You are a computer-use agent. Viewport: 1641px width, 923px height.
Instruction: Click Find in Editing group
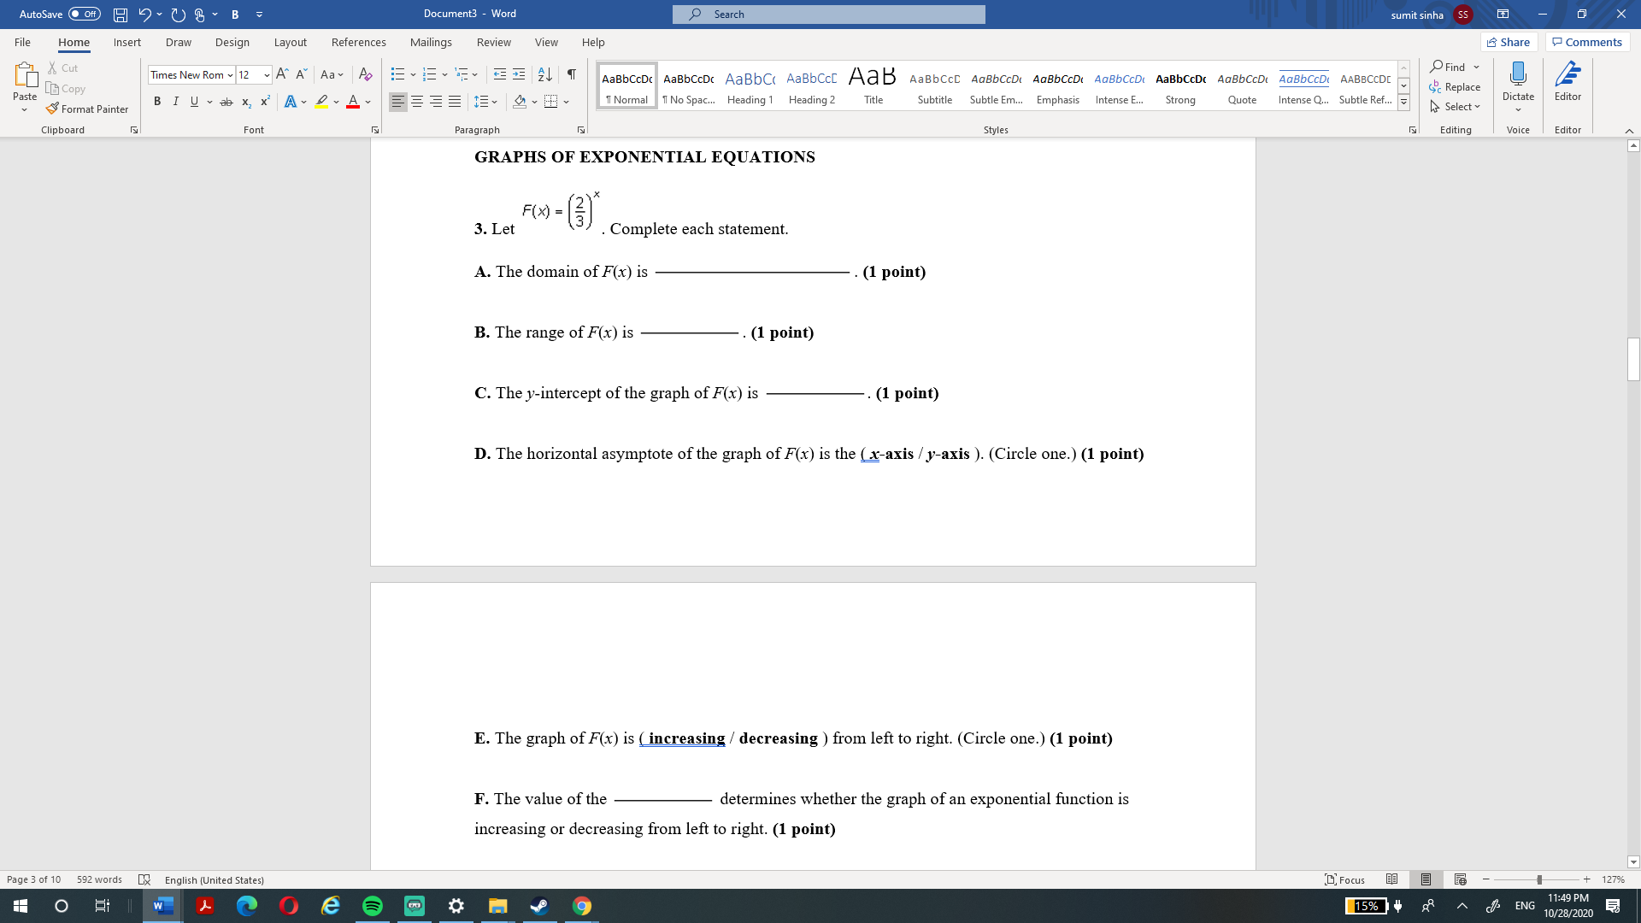click(1448, 67)
